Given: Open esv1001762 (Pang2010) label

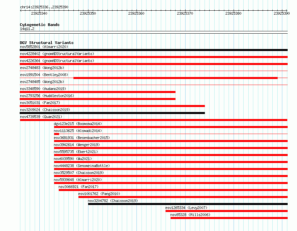Looking at the screenshot, I should pyautogui.click(x=99, y=194).
